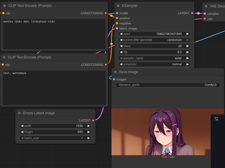Collapse the text, watermark CLIP Text Encode node
The height and width of the screenshot is (168, 225).
coord(4,57)
